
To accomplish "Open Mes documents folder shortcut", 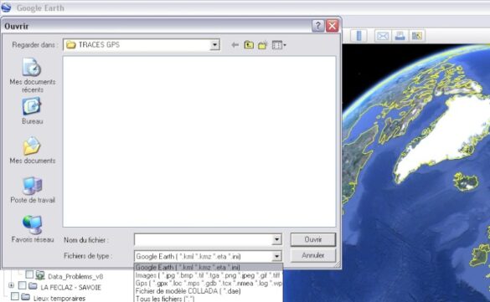I will [33, 151].
